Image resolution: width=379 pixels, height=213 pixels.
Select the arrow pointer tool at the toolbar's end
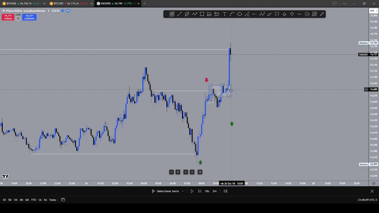(x=322, y=14)
